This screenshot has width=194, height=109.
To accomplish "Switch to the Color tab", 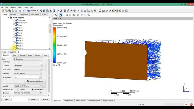I will pos(15,55).
